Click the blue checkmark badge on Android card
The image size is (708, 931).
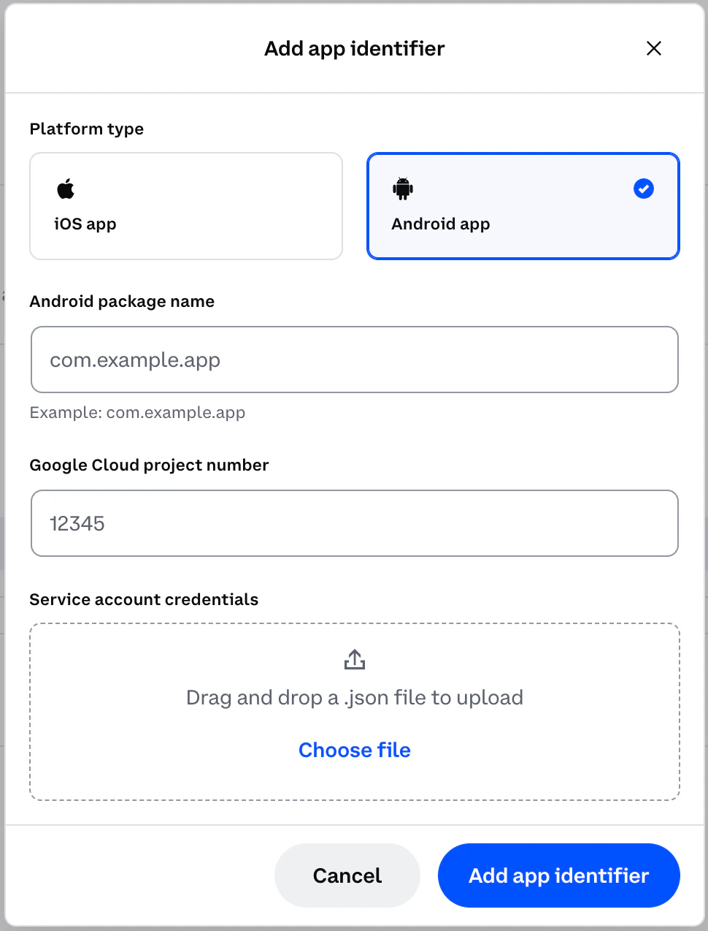coord(643,189)
